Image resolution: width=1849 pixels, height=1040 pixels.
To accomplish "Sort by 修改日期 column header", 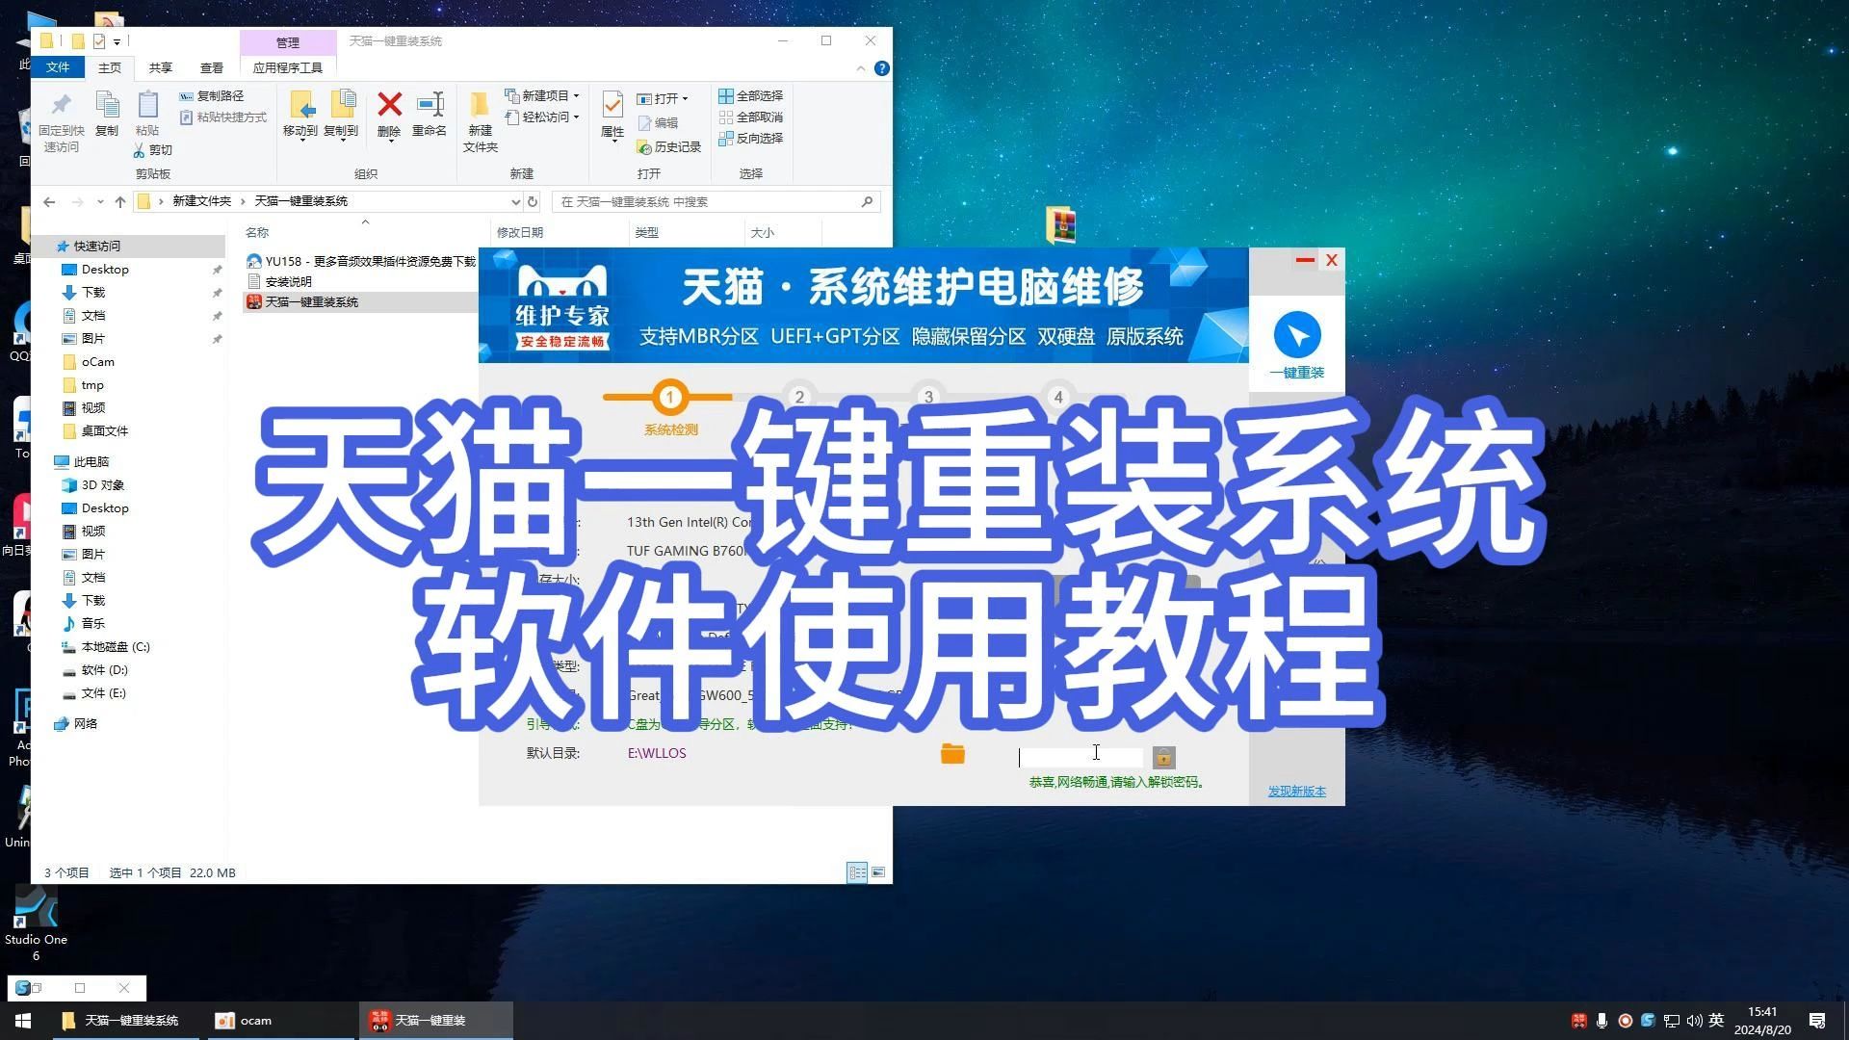I will pyautogui.click(x=520, y=232).
